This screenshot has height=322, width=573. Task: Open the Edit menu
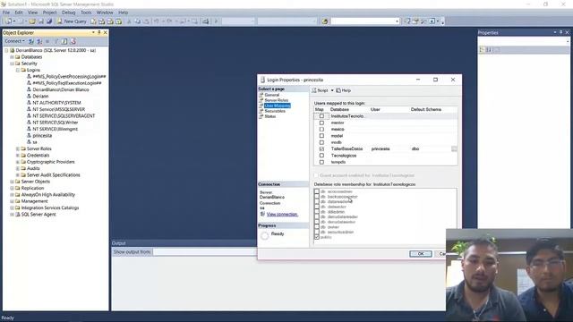point(19,13)
